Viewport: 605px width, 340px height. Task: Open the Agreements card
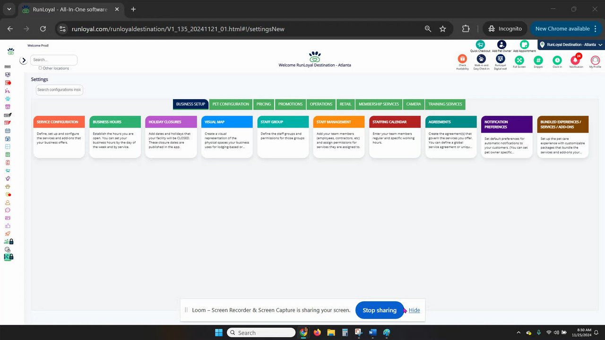click(451, 136)
